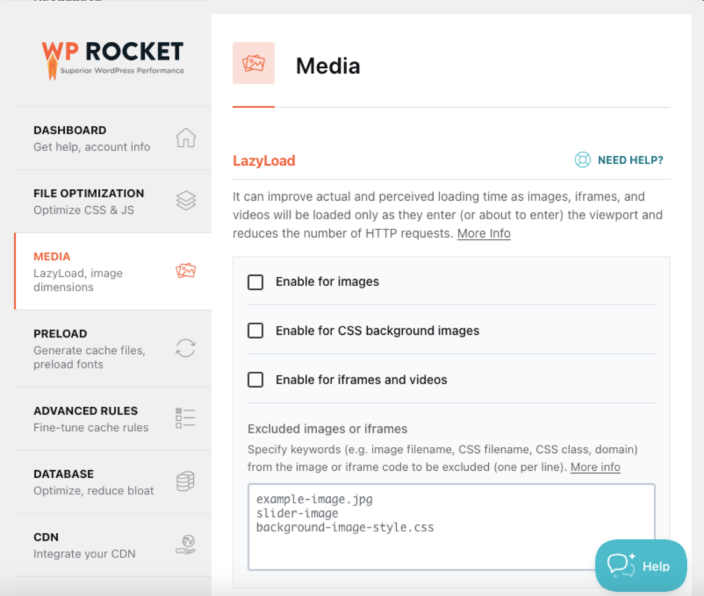Open ADVANCED RULES settings
The image size is (704, 596).
113,419
